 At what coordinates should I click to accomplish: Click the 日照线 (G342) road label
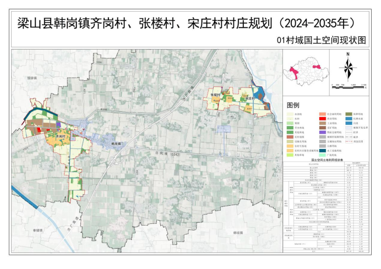pos(165,155)
